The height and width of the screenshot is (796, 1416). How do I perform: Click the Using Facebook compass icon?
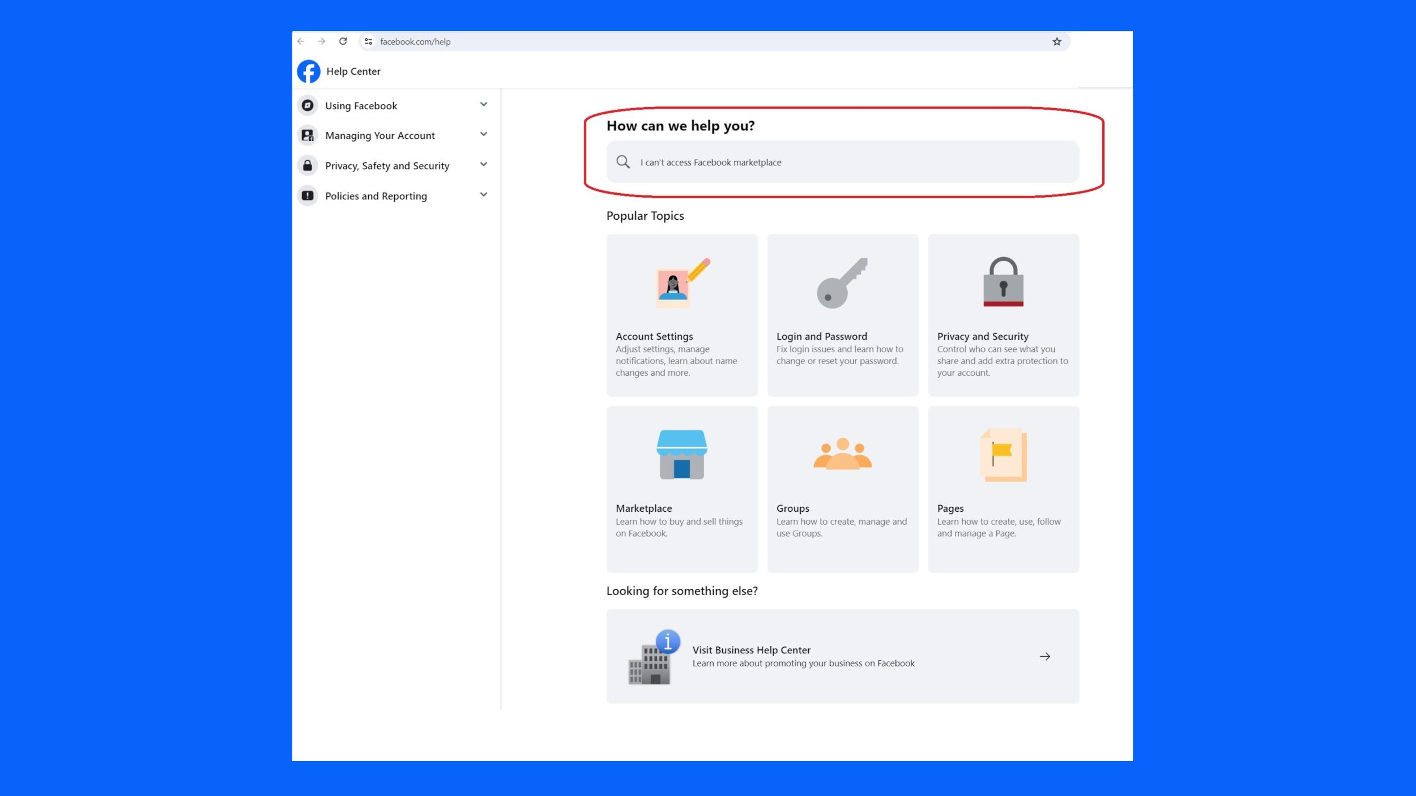pyautogui.click(x=308, y=105)
